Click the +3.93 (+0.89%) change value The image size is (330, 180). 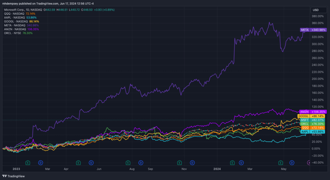click(104, 10)
